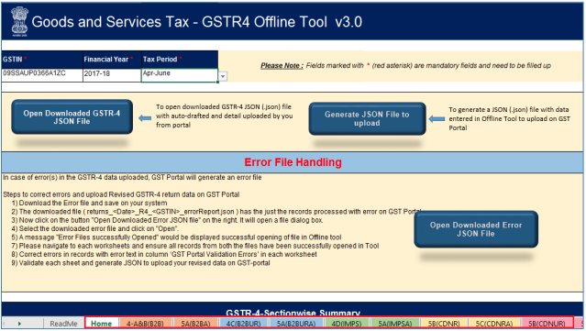
Task: Click the arrow pointing to Generate JSON button
Action: (437, 119)
